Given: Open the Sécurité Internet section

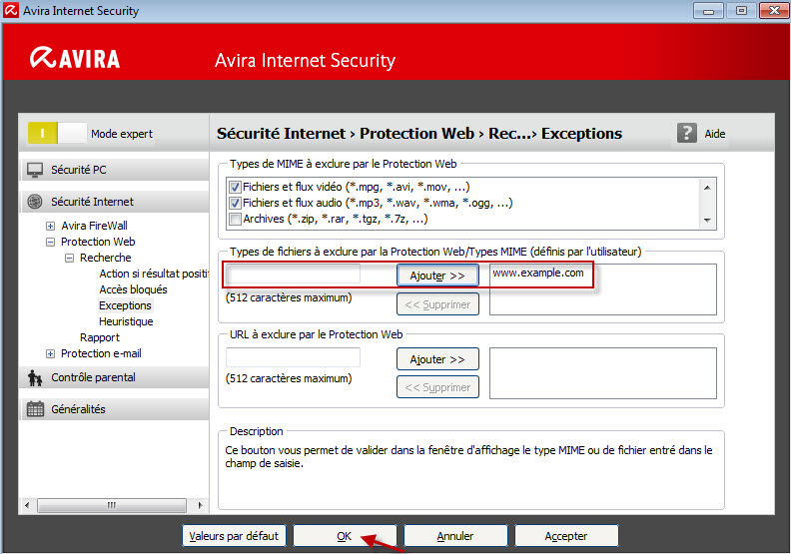Looking at the screenshot, I should [x=115, y=202].
